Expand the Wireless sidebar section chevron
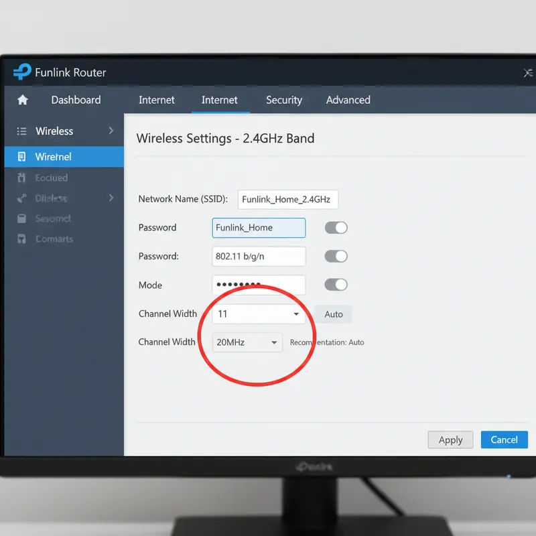This screenshot has width=536, height=536. pyautogui.click(x=111, y=131)
